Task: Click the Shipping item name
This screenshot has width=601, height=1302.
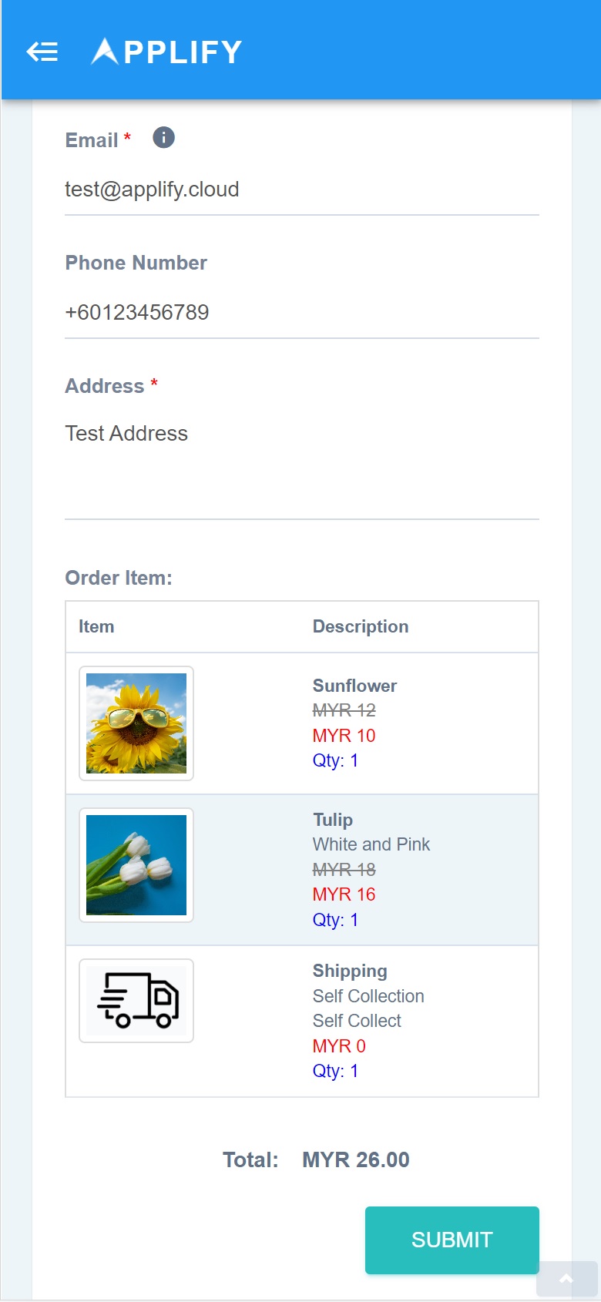Action: click(350, 971)
